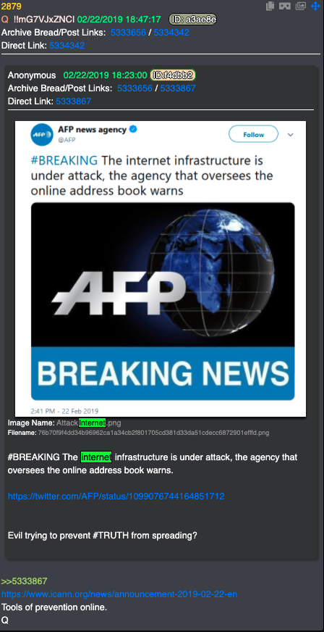The height and width of the screenshot is (632, 324).
Task: Click the Follow button on tweet
Action: point(253,134)
